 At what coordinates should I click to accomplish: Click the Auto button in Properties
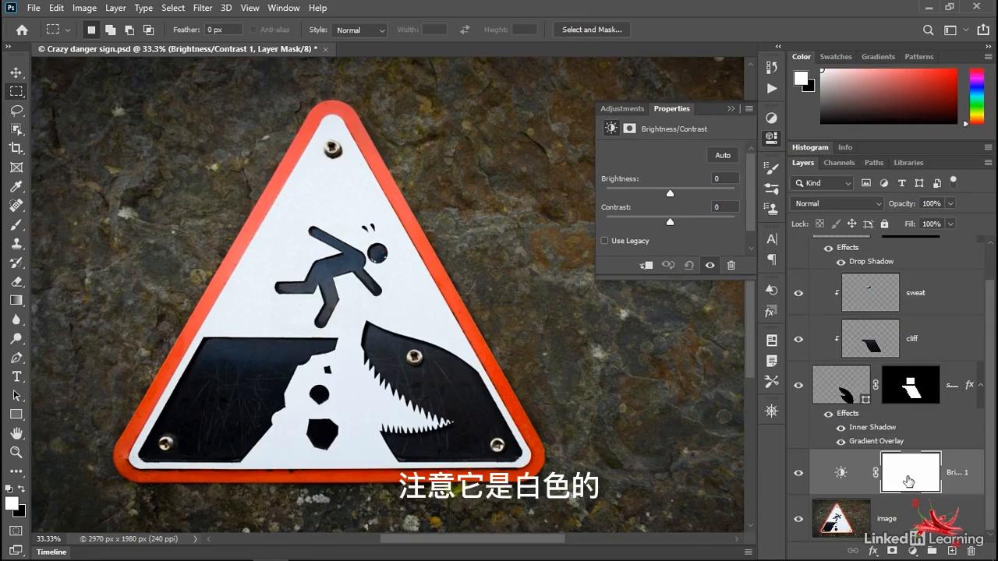click(722, 155)
